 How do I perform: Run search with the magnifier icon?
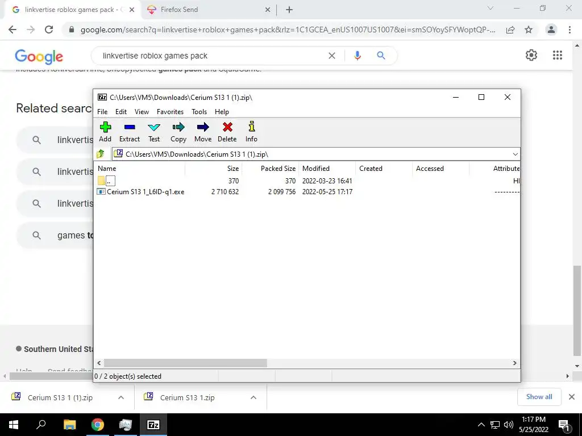381,56
